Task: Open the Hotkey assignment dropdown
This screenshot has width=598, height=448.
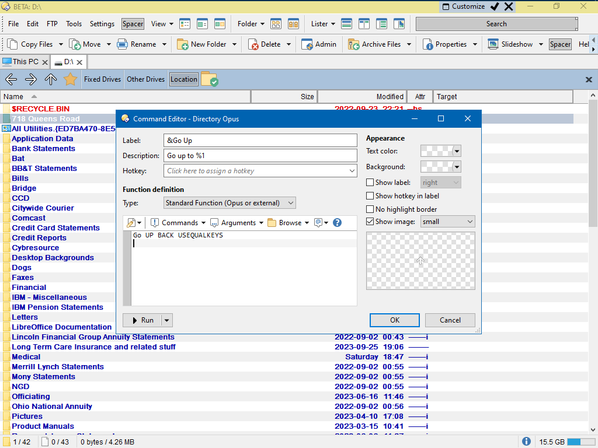Action: [352, 171]
